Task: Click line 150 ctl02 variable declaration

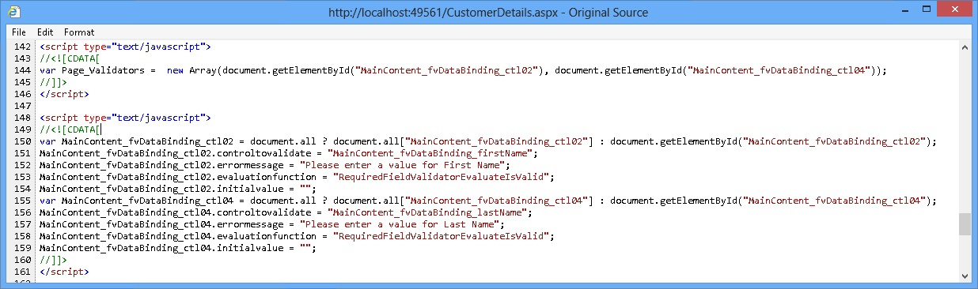Action: click(488, 141)
